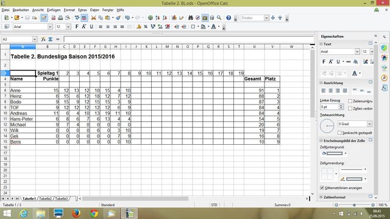Click the Help question mark icon
390x219 pixels.
point(229,18)
